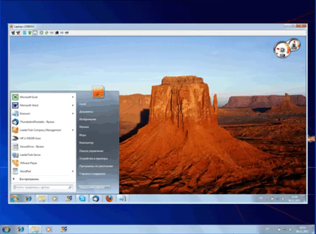316x234 pixels.
Task: Launch LeaderTask Server from Start menu
Action: point(43,155)
